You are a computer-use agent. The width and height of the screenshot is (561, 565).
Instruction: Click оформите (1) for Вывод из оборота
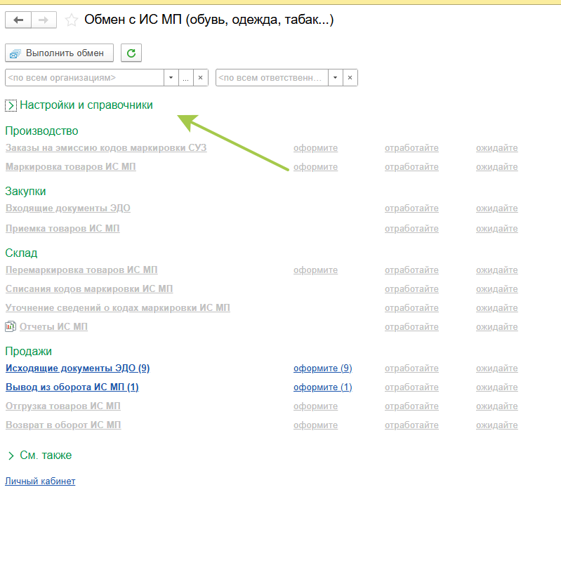(x=322, y=387)
